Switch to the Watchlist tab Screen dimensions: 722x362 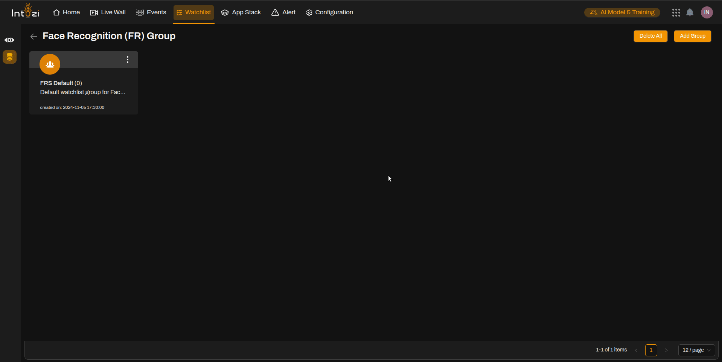(193, 12)
